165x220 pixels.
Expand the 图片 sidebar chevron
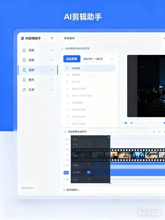(x=52, y=80)
